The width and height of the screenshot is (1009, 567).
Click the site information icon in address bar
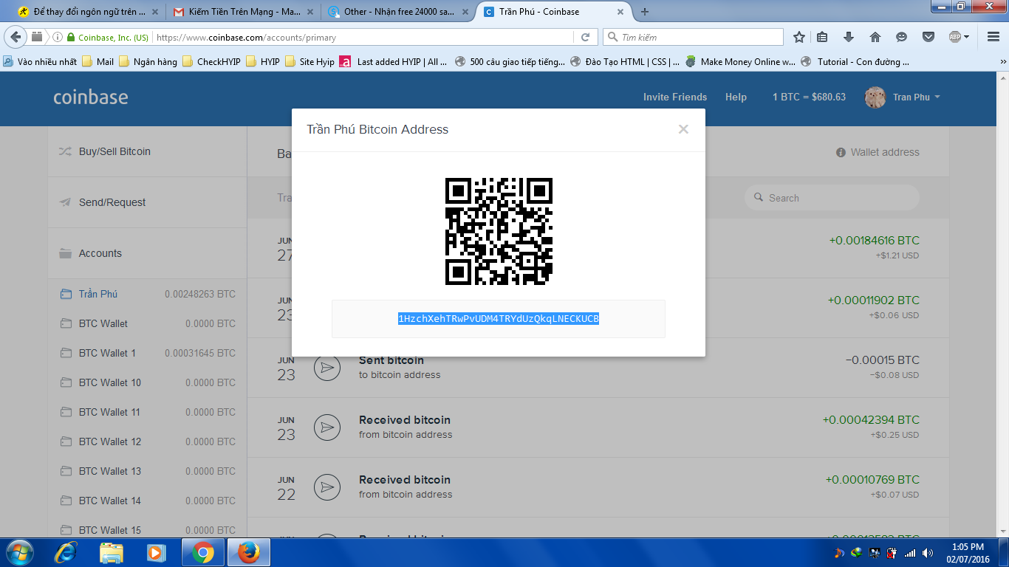coord(58,37)
